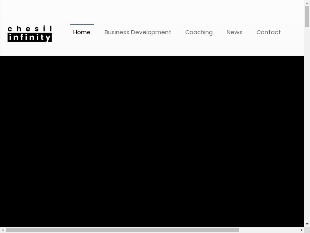Select News in the navigation bar
The height and width of the screenshot is (233, 310).
click(x=234, y=32)
